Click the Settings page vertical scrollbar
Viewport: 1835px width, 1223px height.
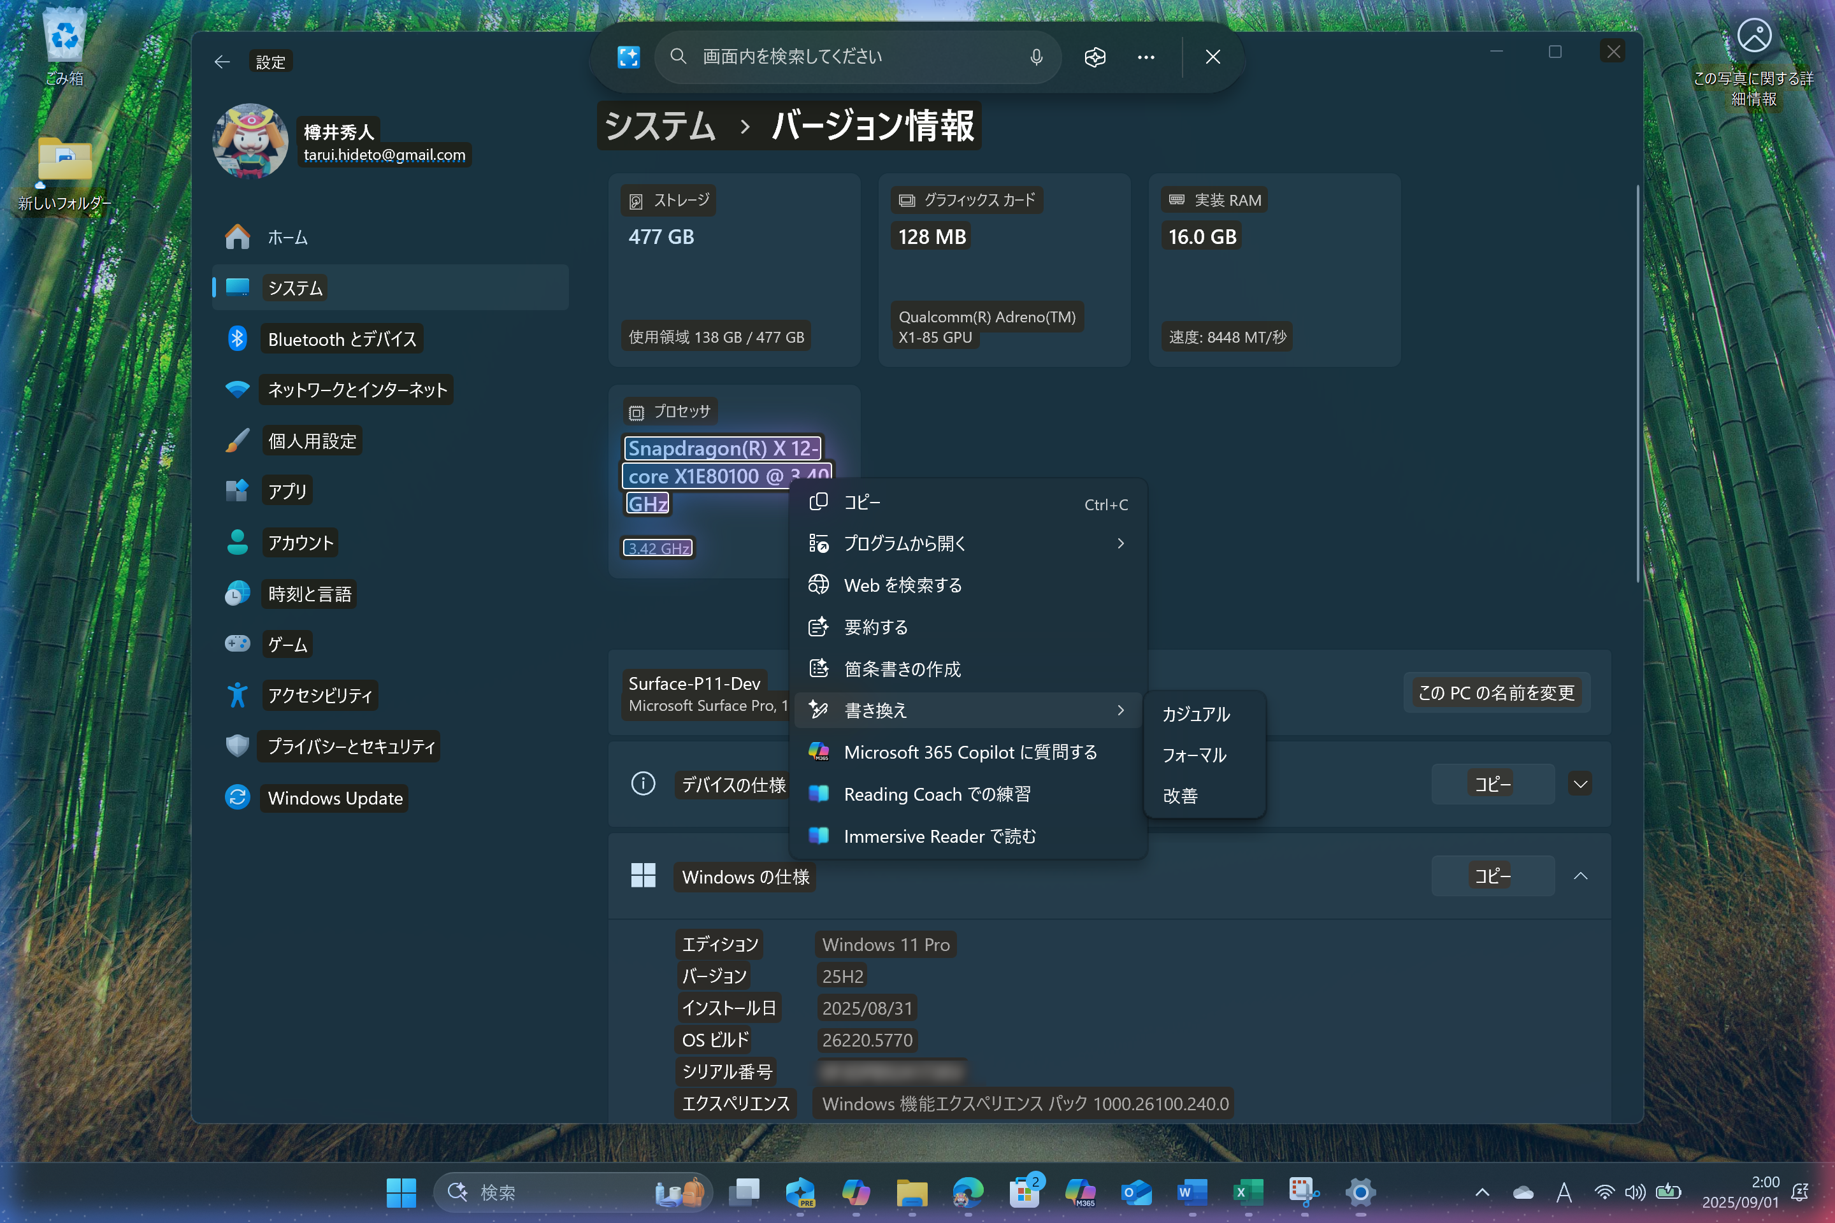tap(1637, 382)
